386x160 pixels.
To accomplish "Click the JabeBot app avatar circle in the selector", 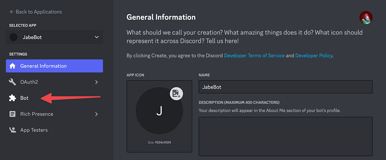I will 13,37.
